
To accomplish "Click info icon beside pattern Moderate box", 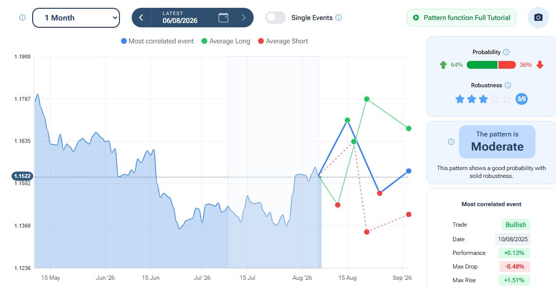I will tap(451, 142).
